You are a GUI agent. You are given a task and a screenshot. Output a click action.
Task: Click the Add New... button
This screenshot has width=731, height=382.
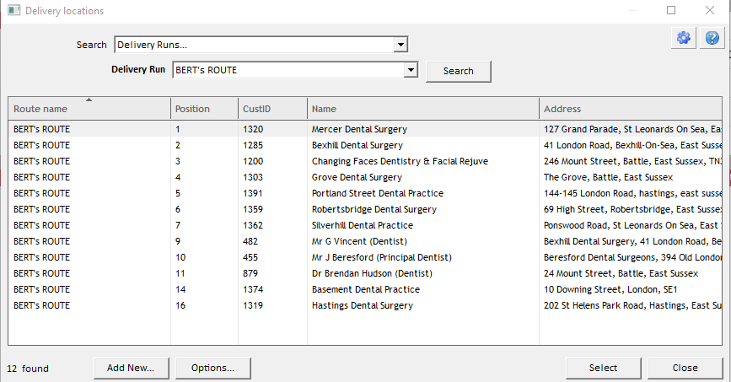pos(131,368)
